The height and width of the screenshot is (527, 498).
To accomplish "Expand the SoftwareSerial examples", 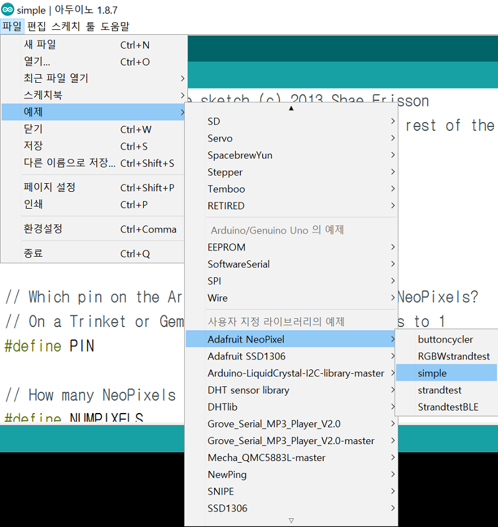I will click(x=291, y=264).
